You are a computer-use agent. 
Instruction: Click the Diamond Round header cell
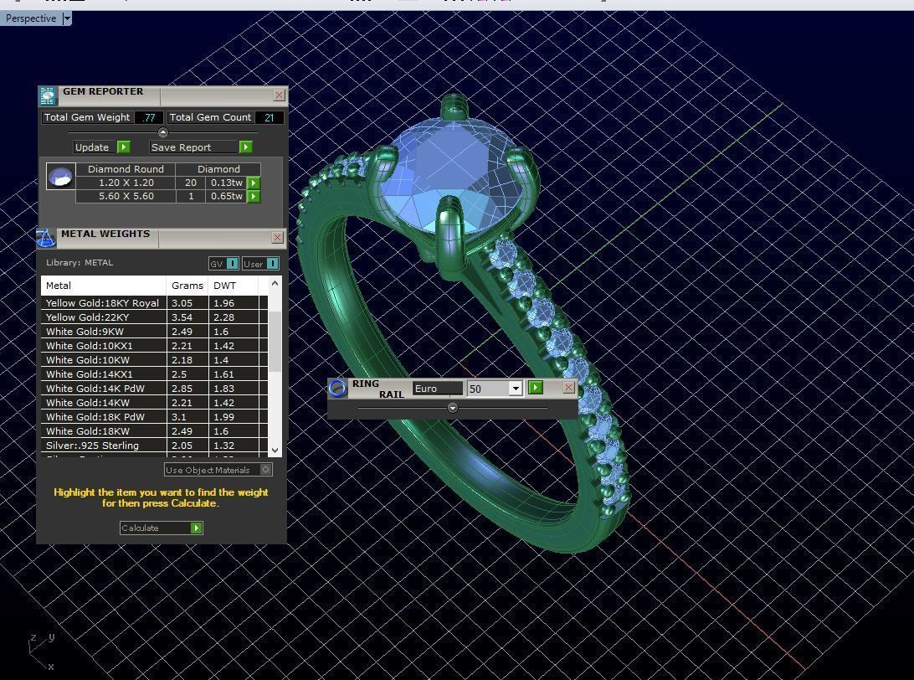[126, 169]
